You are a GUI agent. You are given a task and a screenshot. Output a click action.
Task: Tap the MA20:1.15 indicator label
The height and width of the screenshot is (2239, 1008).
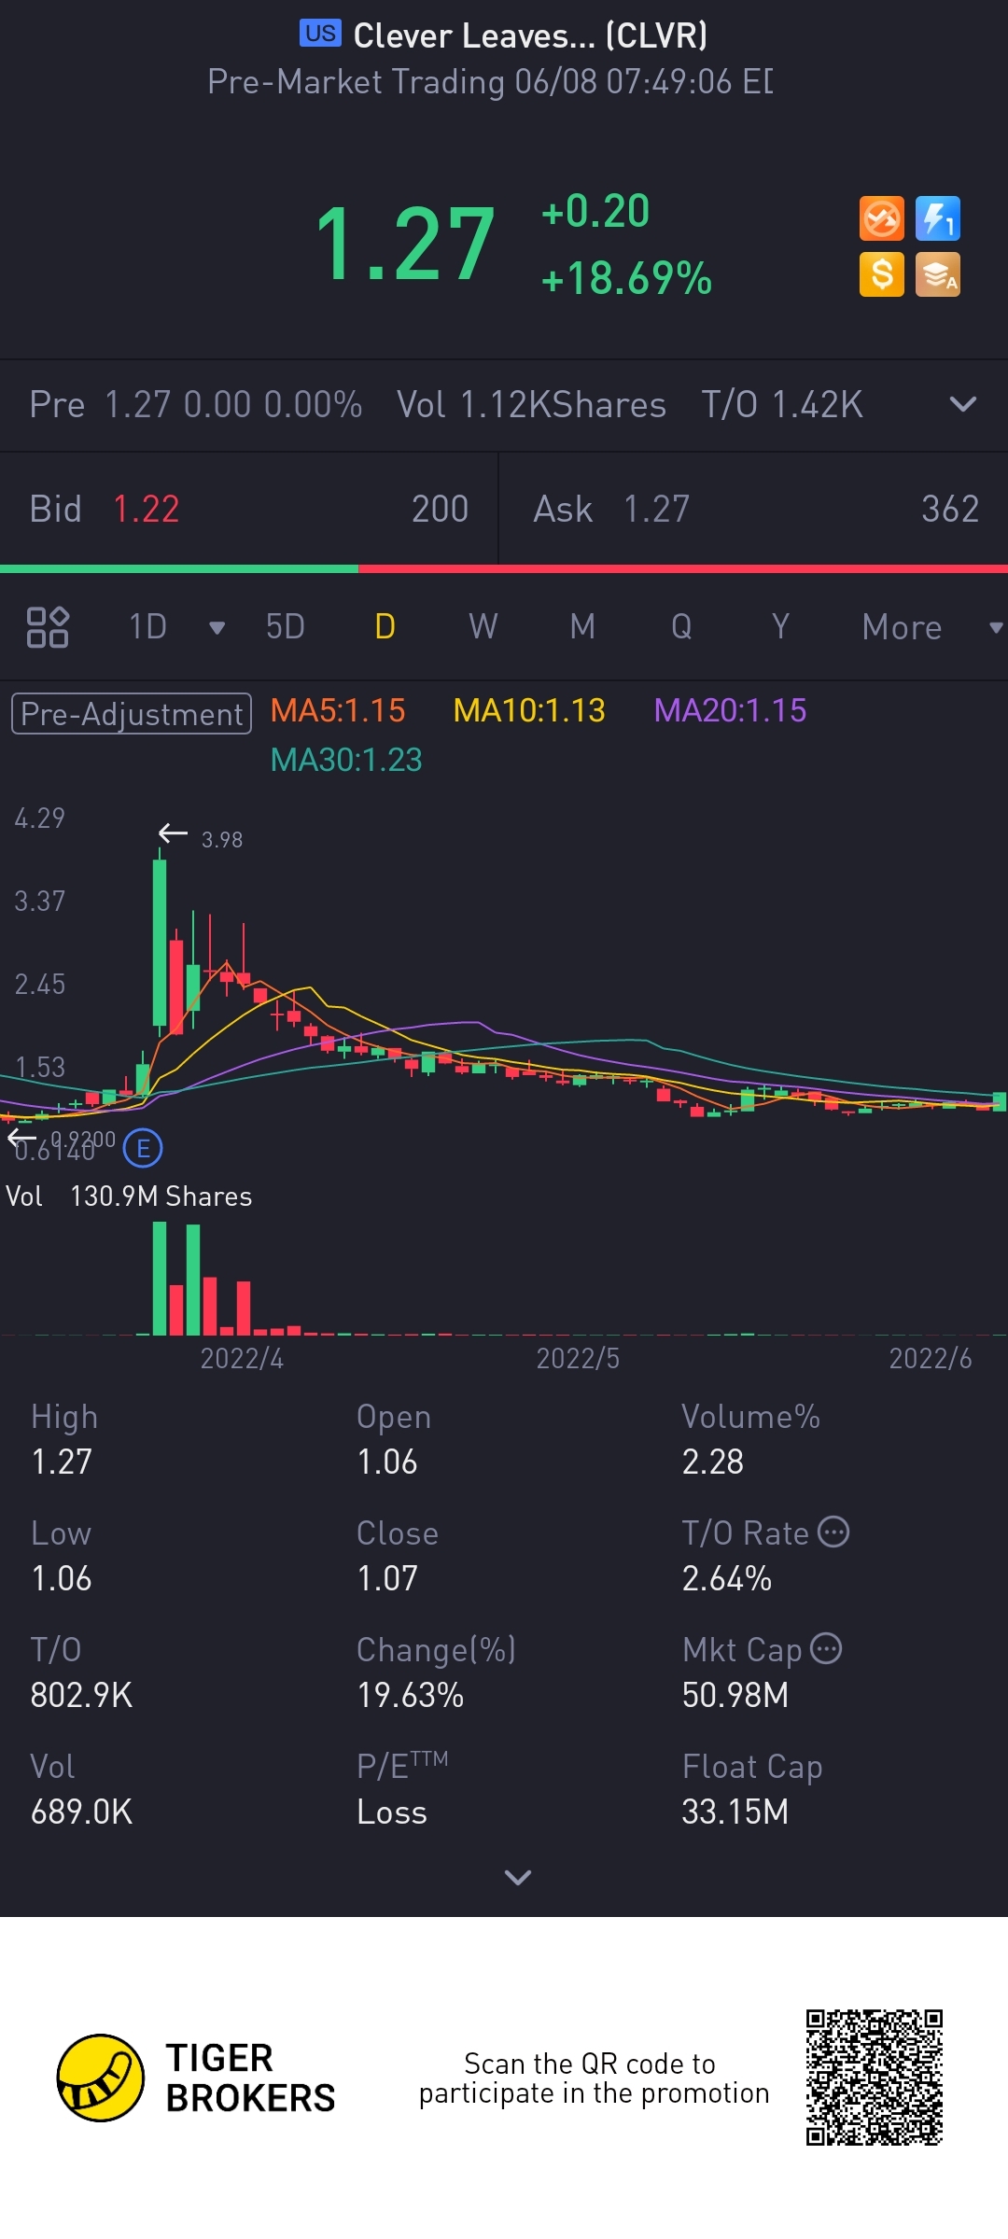click(x=731, y=710)
